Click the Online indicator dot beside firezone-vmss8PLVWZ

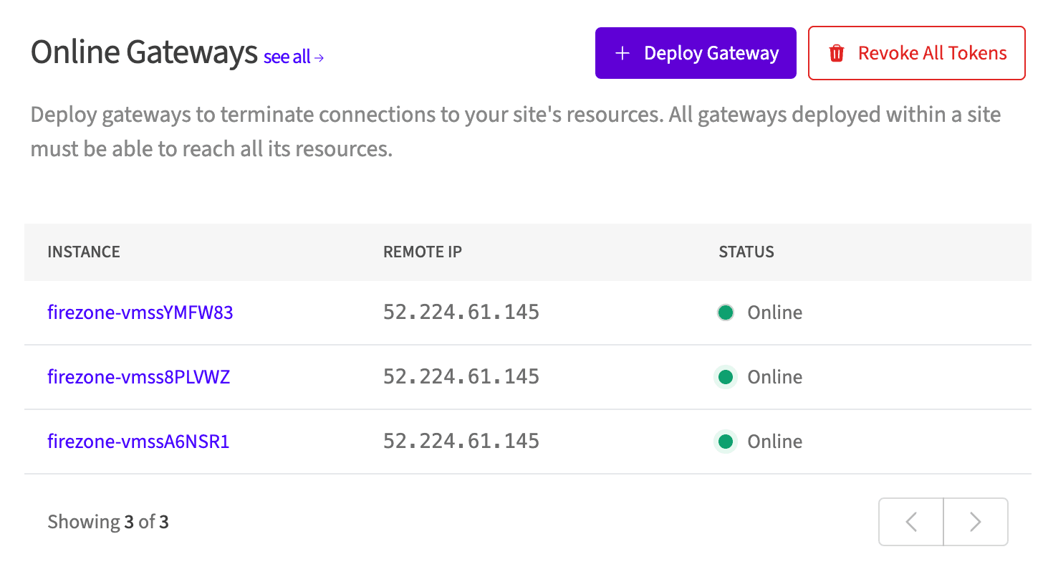point(726,377)
